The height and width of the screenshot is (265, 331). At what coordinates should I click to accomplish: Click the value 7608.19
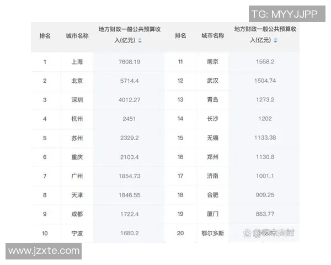(130, 62)
